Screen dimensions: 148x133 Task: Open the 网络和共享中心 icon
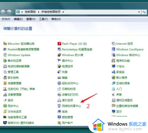click(59, 106)
